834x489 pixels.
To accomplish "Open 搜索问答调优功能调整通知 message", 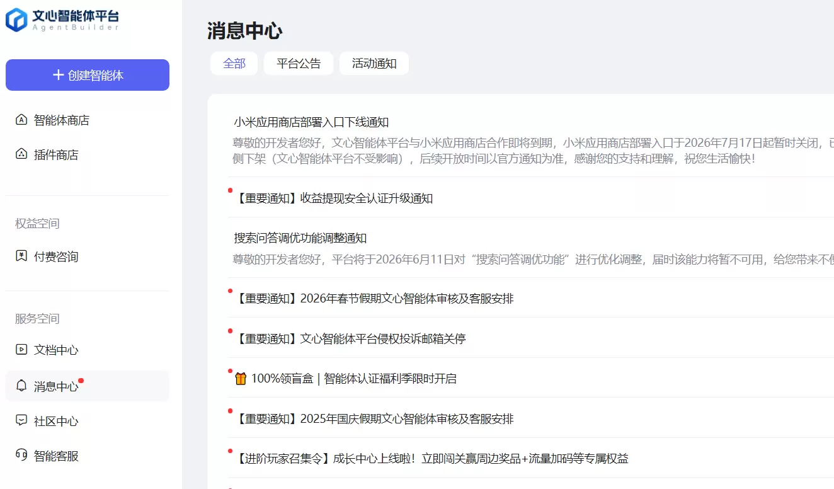I will tap(300, 238).
